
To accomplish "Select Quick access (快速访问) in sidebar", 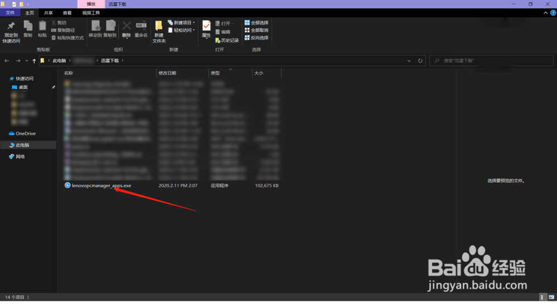I will (25, 79).
